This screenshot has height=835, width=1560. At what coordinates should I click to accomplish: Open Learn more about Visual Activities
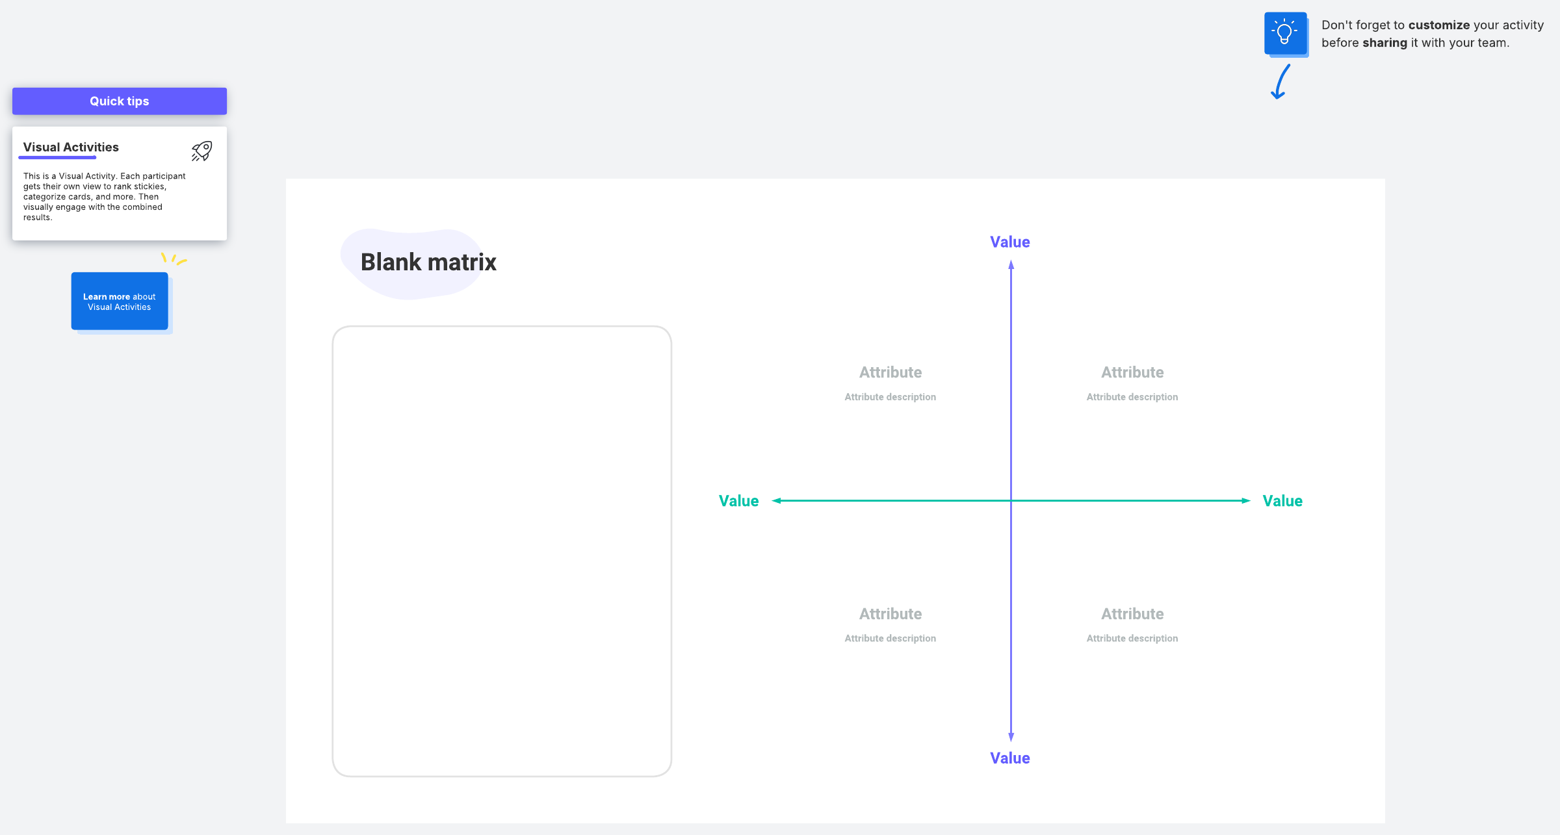click(120, 302)
